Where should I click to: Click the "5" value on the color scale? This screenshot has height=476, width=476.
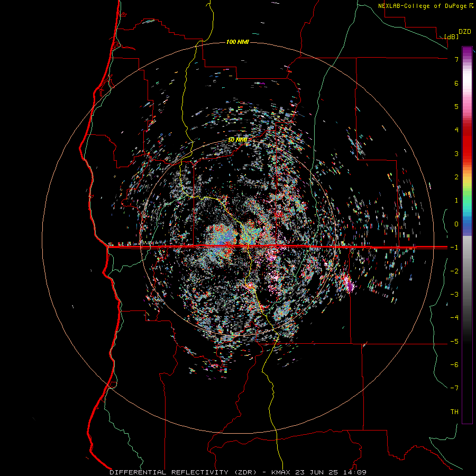pos(456,106)
